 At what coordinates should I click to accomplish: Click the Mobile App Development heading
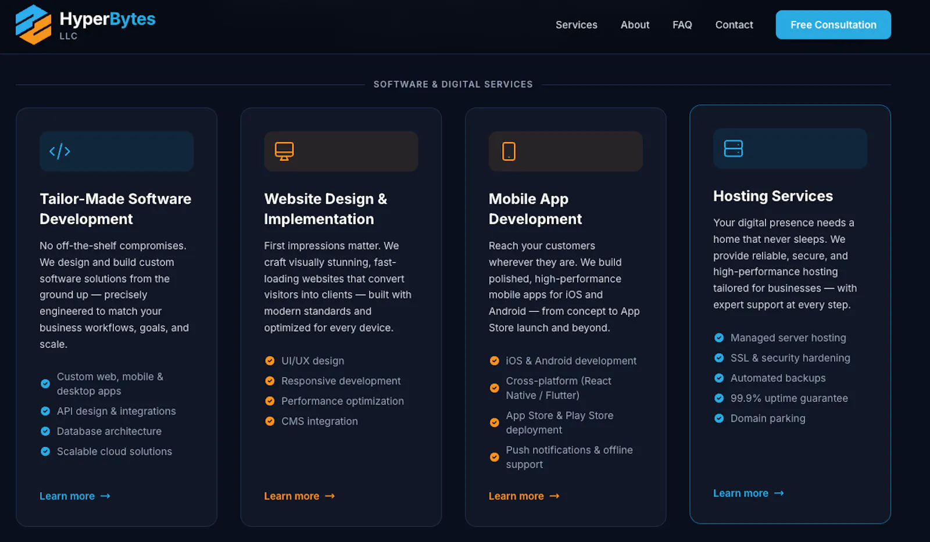click(x=535, y=209)
